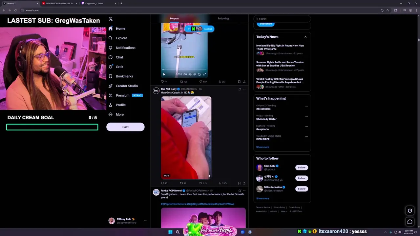Open the floating messages chat button
Screen dimensions: 420x236
tap(410, 222)
